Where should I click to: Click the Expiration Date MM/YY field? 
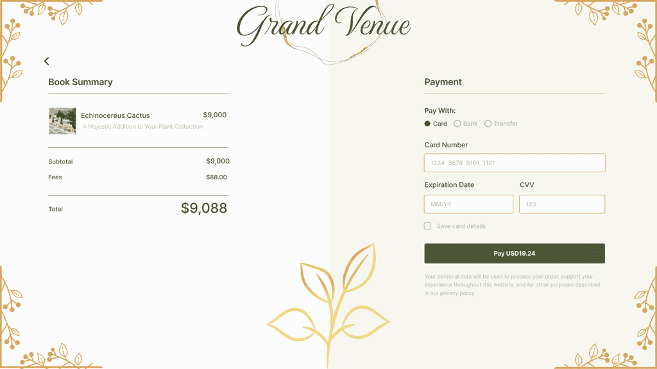(468, 204)
